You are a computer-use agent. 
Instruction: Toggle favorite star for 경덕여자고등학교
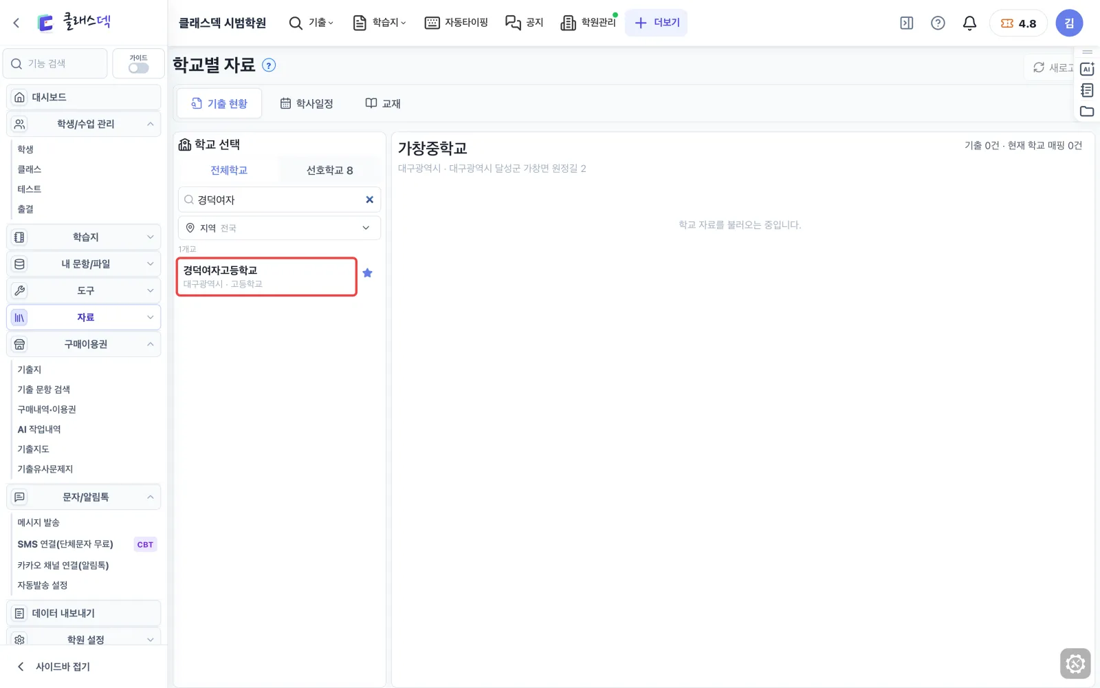368,273
